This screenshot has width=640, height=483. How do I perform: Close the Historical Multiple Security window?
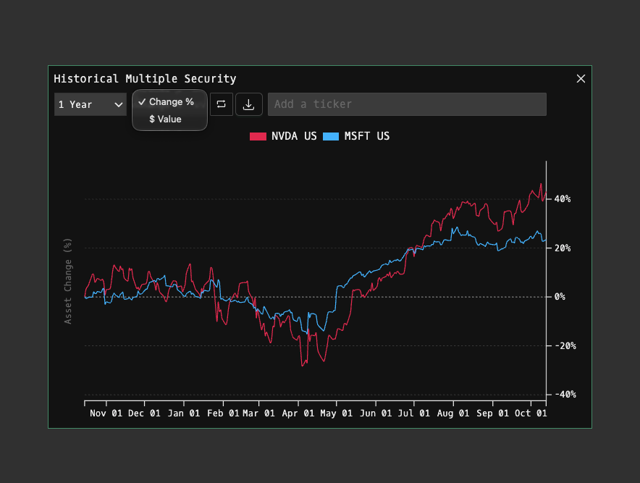coord(581,79)
